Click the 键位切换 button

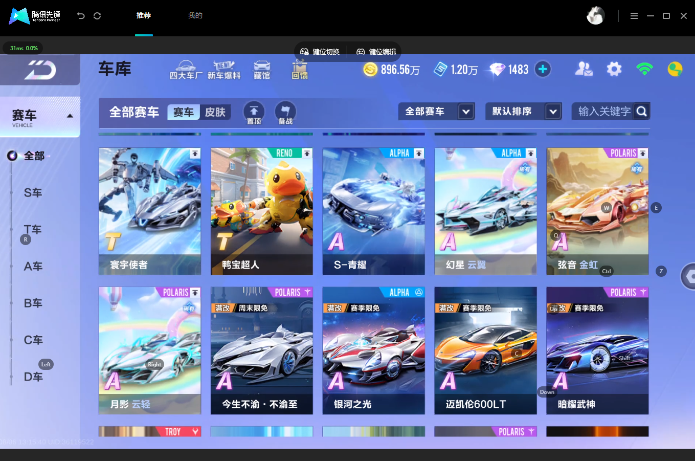(320, 52)
